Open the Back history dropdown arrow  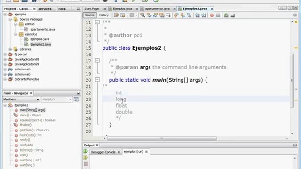127,15
